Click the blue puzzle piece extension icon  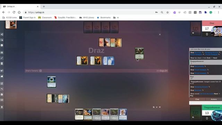point(206,12)
